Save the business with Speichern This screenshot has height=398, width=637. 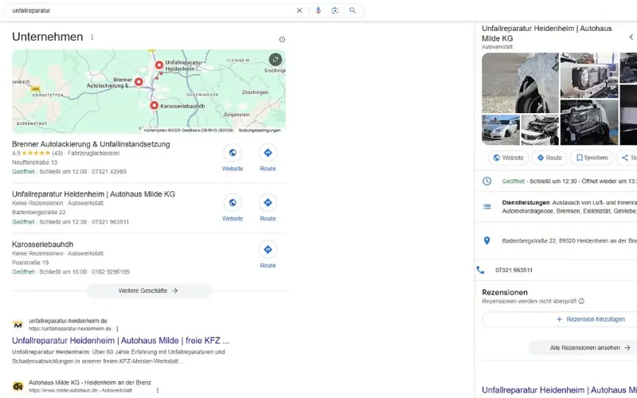tap(592, 158)
